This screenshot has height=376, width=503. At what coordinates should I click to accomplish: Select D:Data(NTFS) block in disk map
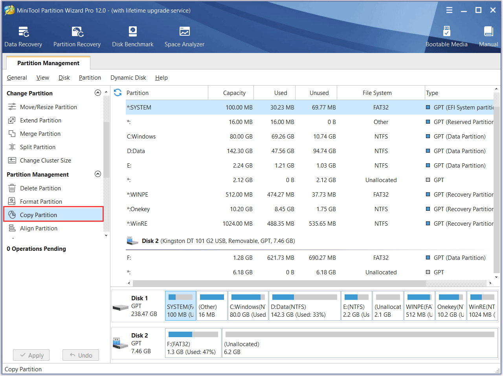point(305,306)
